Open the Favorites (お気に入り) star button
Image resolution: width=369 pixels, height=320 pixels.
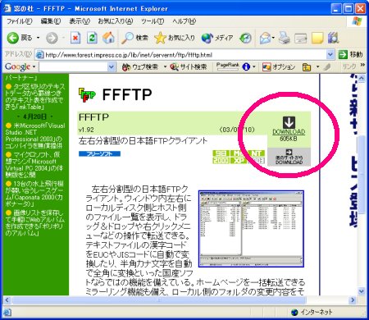click(175, 38)
